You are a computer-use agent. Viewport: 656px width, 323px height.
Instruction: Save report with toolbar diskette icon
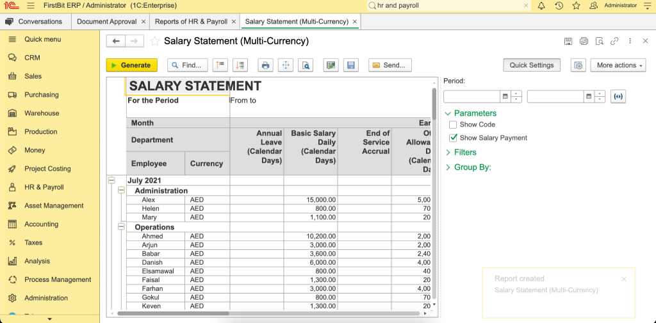[351, 65]
